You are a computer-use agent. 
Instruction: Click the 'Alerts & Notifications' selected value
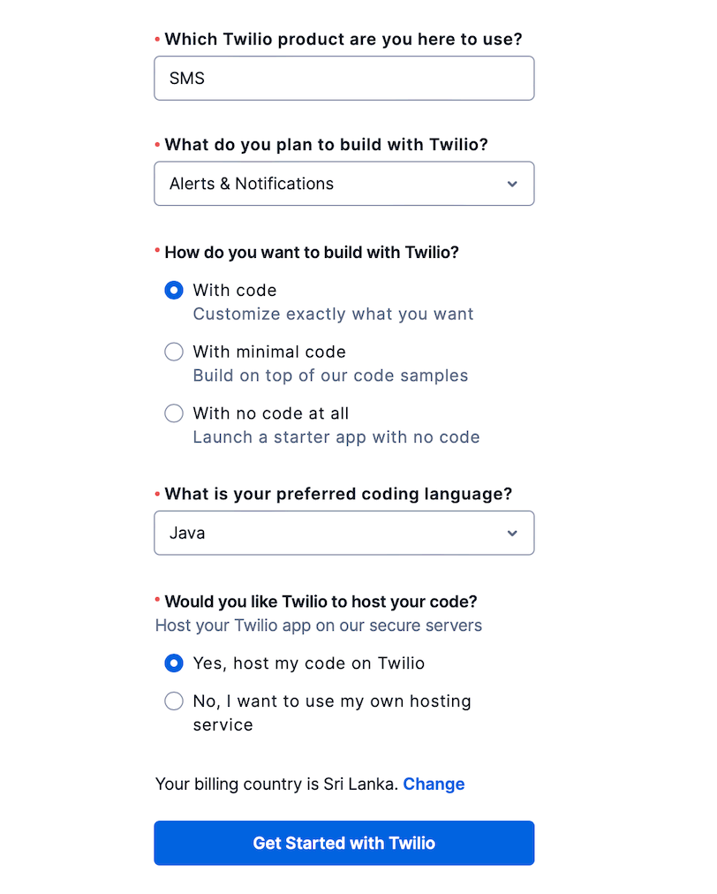point(252,184)
